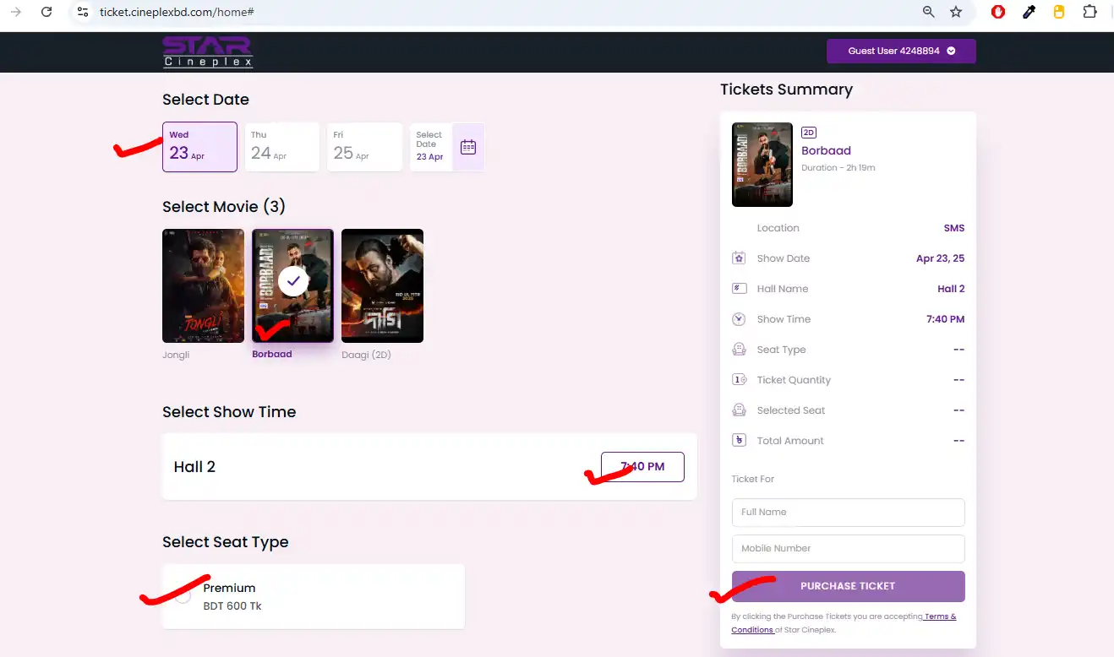
Task: Click the Show Date calendar icon
Action: (739, 258)
